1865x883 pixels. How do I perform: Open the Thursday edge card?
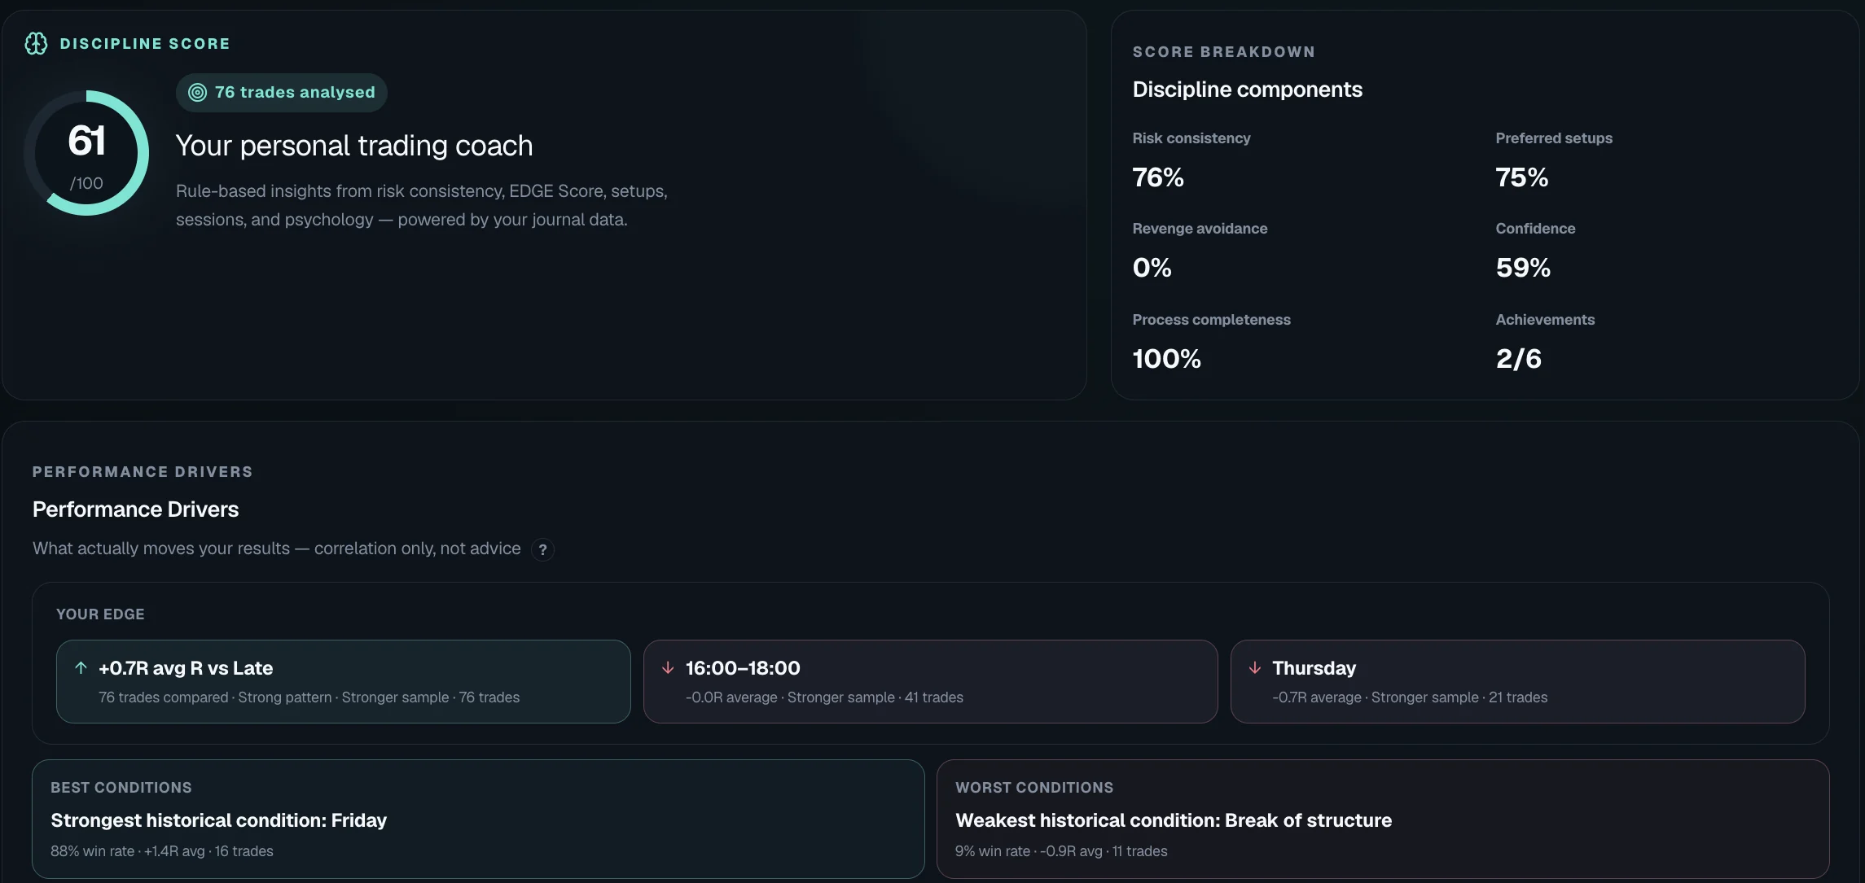coord(1517,681)
